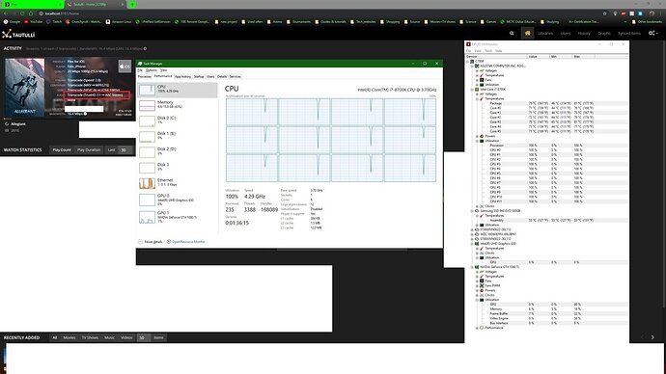Expand Fans PWM under NVIDIA GPU
666x374 pixels.
(477, 285)
